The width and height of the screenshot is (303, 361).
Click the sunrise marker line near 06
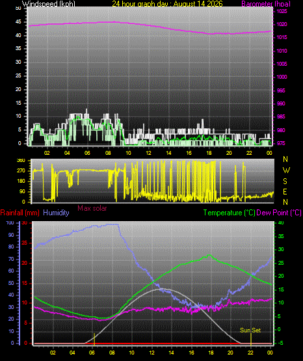pos(94,340)
